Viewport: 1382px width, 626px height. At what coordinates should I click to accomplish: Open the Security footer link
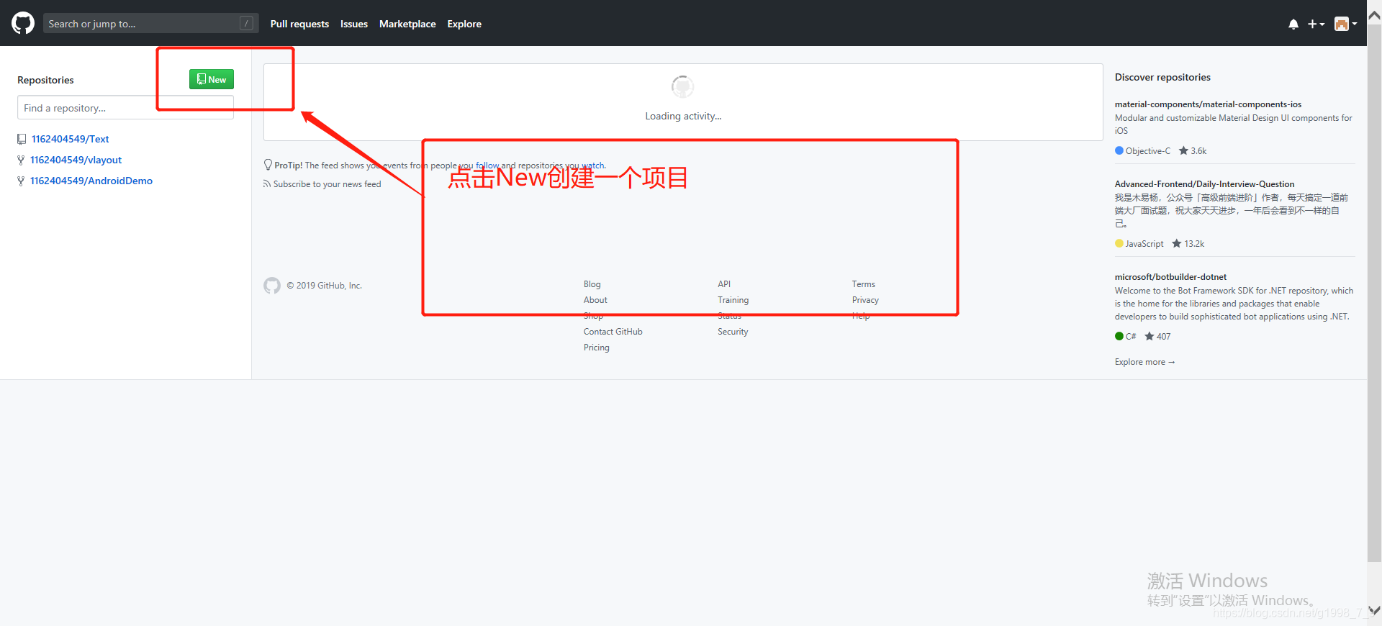[x=733, y=332]
